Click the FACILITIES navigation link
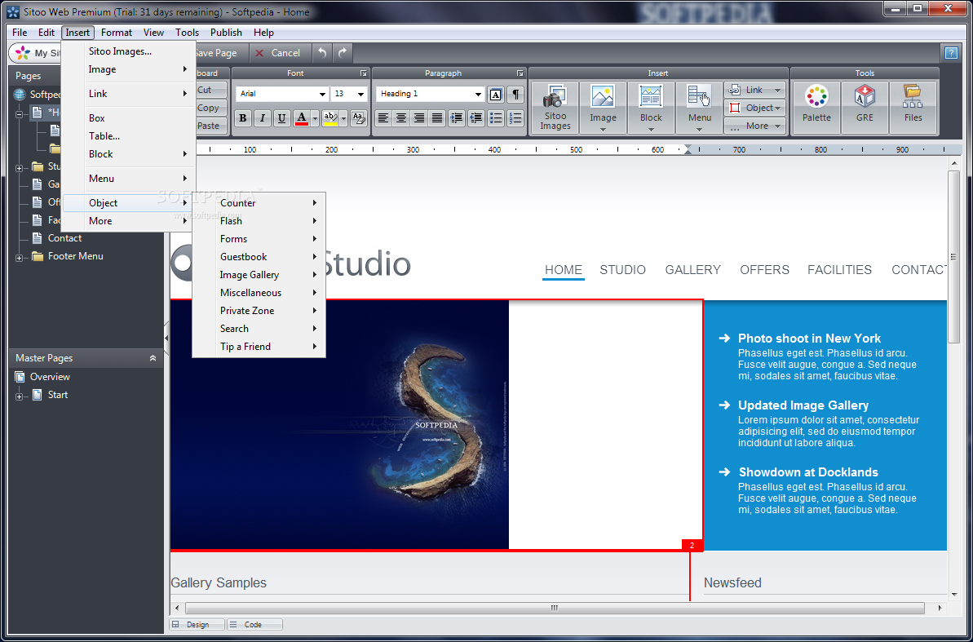This screenshot has height=642, width=973. click(x=839, y=269)
